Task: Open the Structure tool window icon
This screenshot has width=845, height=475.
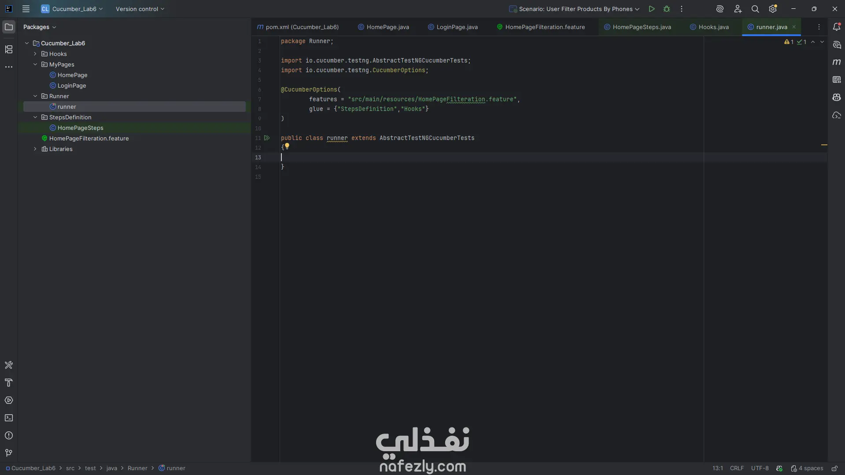Action: (9, 49)
